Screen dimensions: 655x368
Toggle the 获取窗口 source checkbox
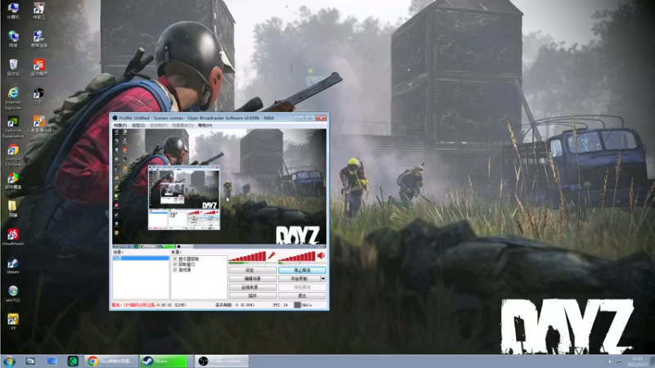click(x=175, y=264)
